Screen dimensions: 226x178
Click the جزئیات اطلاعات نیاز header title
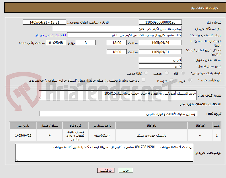tap(205, 8)
